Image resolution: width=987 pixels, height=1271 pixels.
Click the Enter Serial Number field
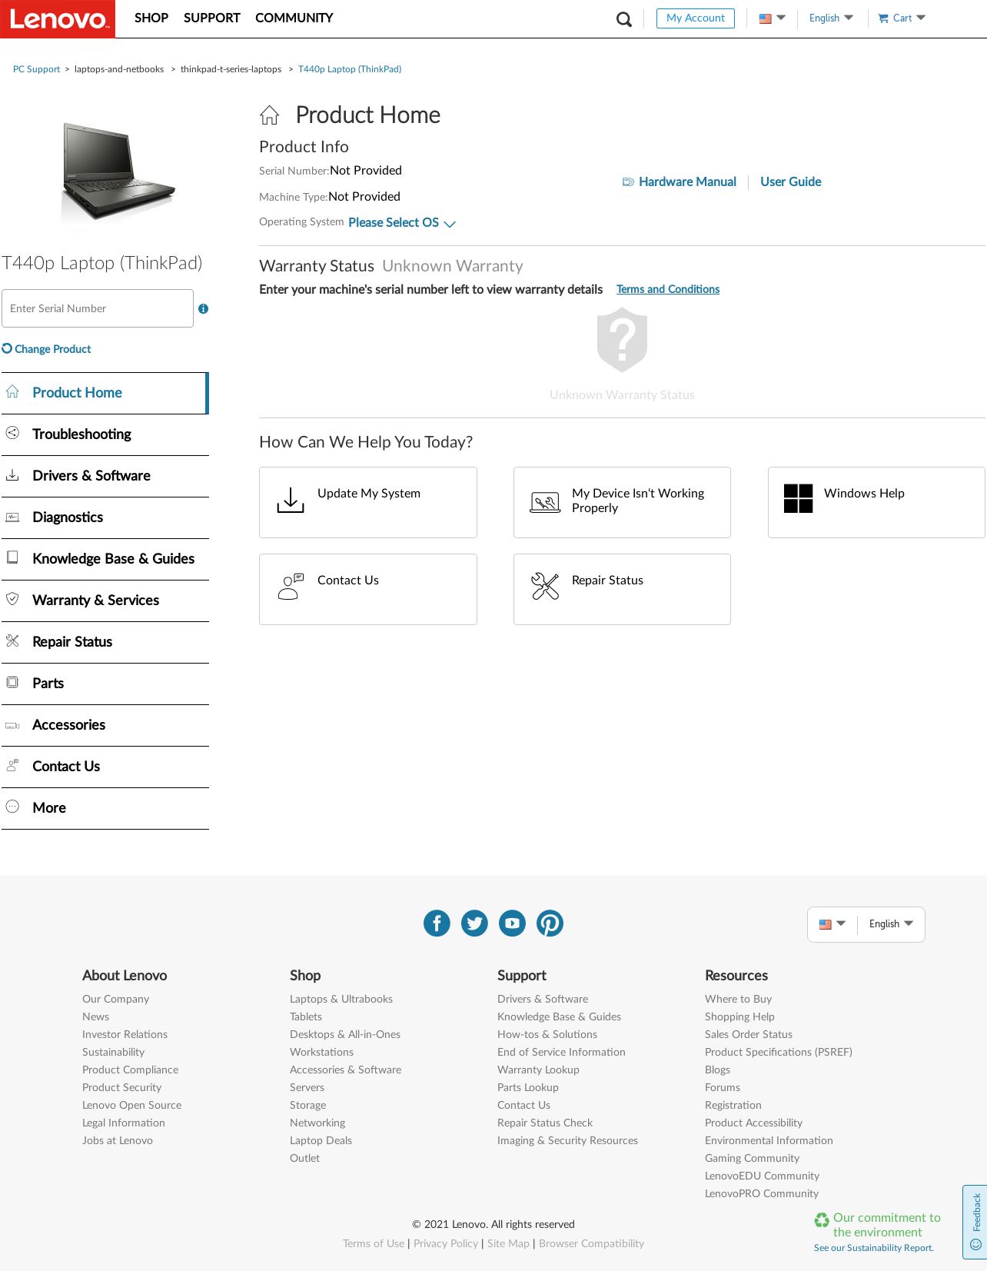[x=98, y=308]
